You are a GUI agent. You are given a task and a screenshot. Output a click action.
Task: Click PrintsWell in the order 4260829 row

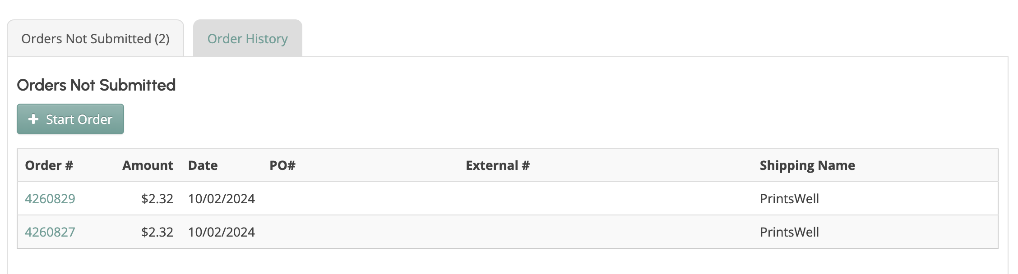(789, 199)
